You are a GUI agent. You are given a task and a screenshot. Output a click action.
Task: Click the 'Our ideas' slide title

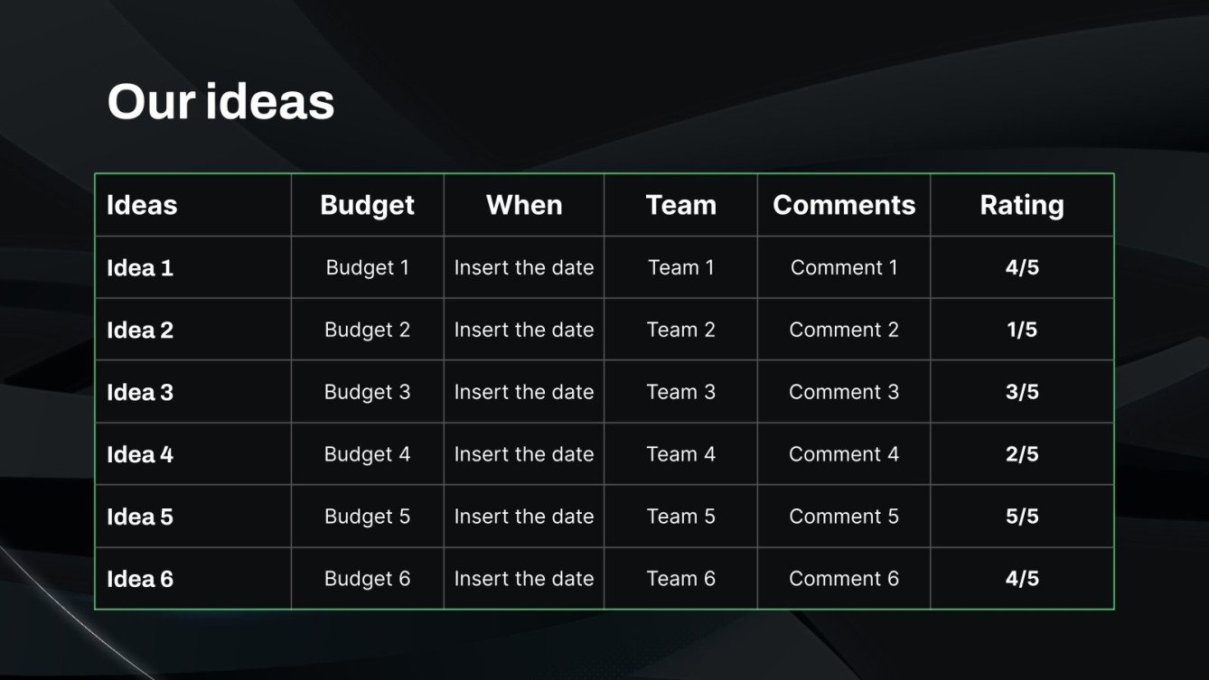(x=220, y=101)
